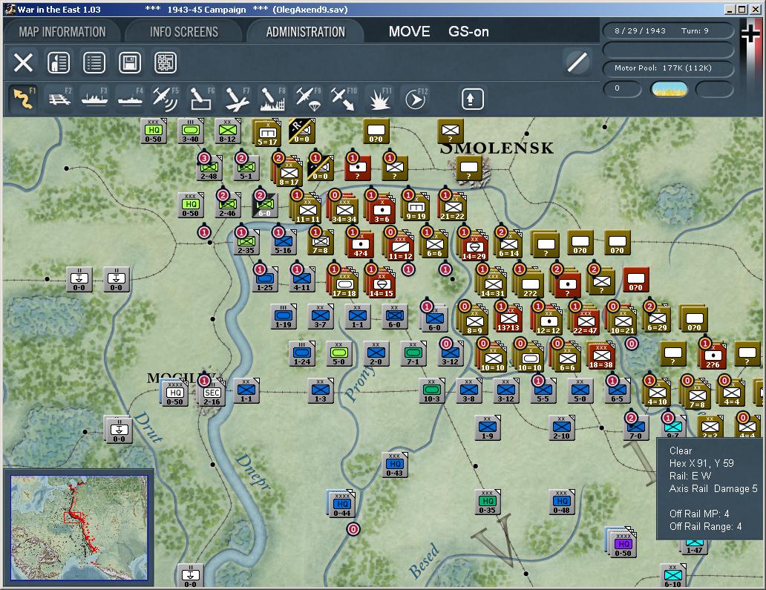
Task: Select F2 Rail movement mode
Action: coord(59,99)
